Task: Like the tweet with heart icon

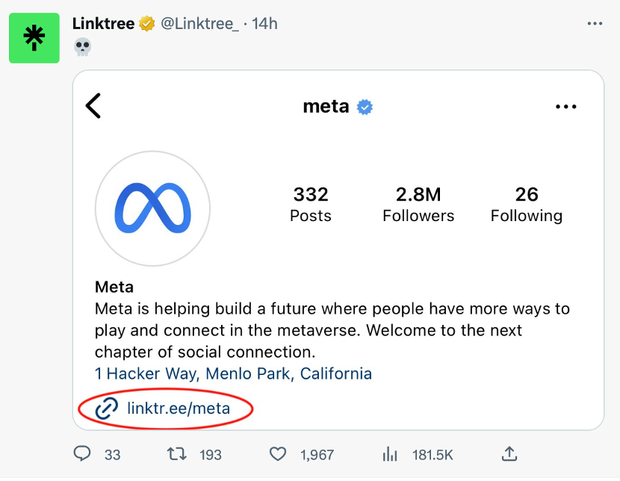Action: coord(278,453)
